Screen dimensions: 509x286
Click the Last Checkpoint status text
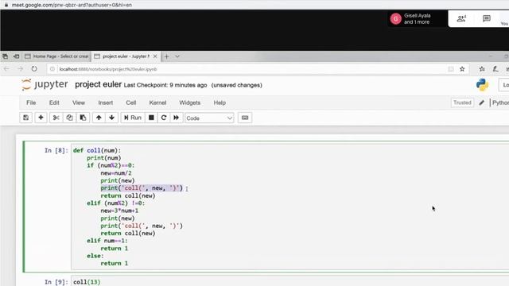165,85
